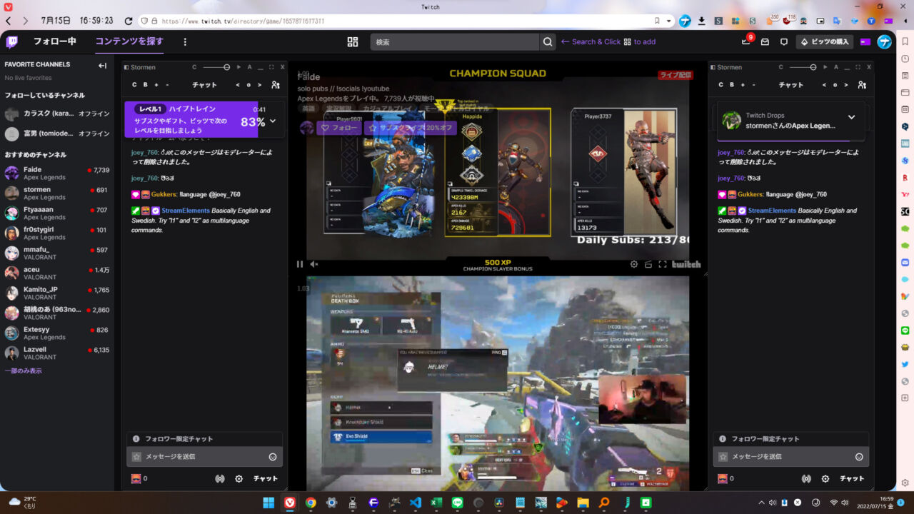Click the フォロー heart button on the stream
The image size is (914, 514).
(338, 128)
